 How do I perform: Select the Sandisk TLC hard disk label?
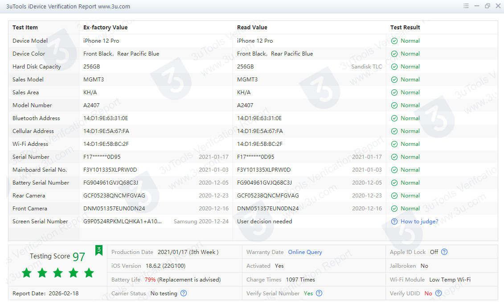pyautogui.click(x=366, y=67)
